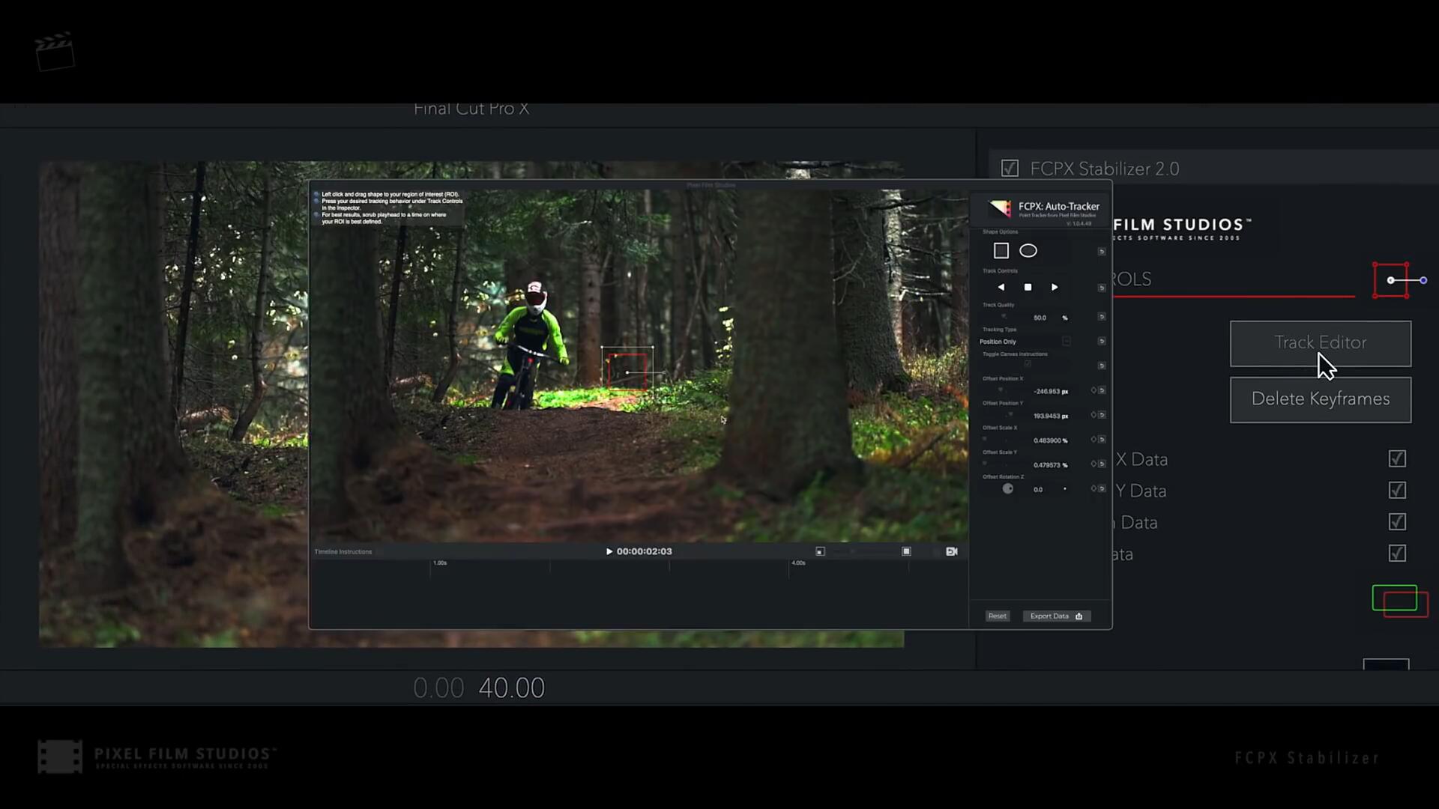Click the red ROI tracking box in the viewer

point(627,372)
